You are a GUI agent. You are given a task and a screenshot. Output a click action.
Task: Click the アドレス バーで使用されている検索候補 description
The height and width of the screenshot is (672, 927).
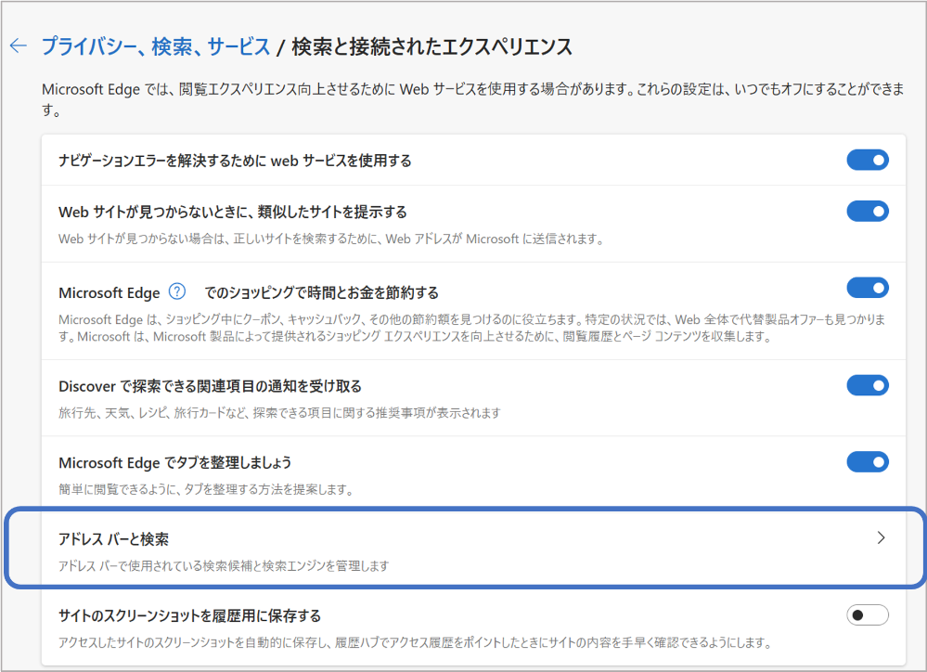[224, 566]
